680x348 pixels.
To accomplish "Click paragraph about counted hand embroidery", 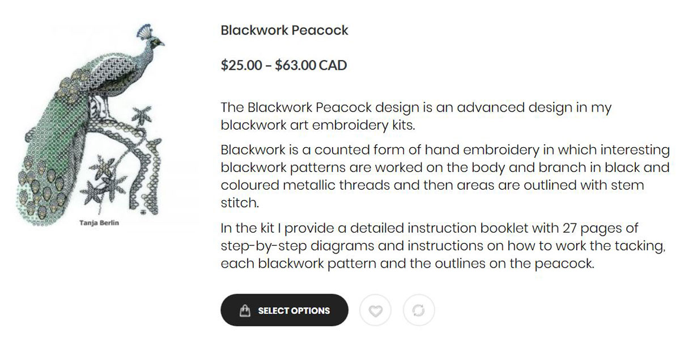I will coord(445,176).
